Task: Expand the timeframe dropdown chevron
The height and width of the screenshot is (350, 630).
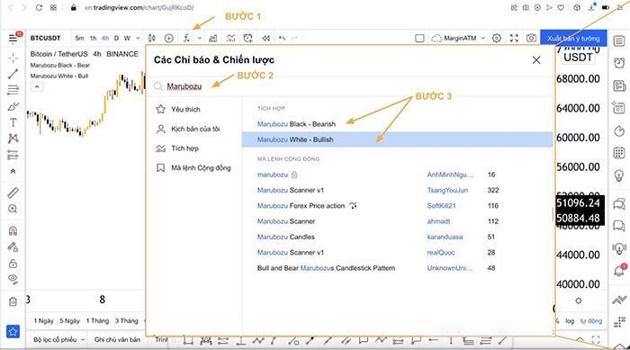Action: [139, 38]
